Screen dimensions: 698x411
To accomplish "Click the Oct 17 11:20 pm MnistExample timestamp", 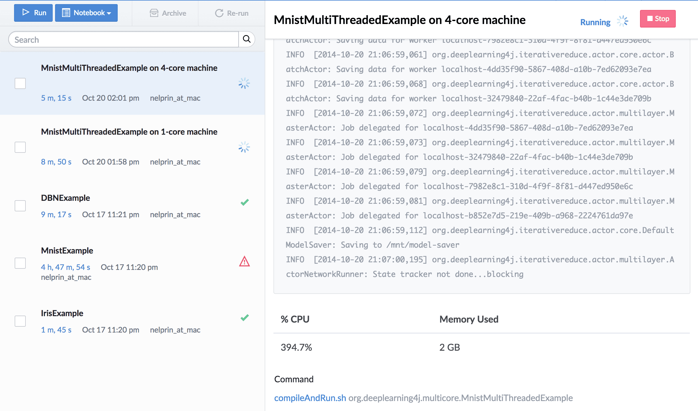I will pyautogui.click(x=129, y=267).
